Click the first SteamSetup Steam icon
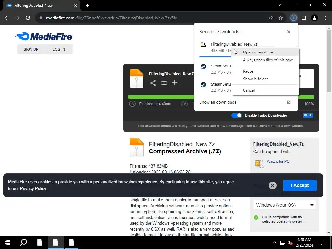The width and height of the screenshot is (332, 249). coord(203,66)
